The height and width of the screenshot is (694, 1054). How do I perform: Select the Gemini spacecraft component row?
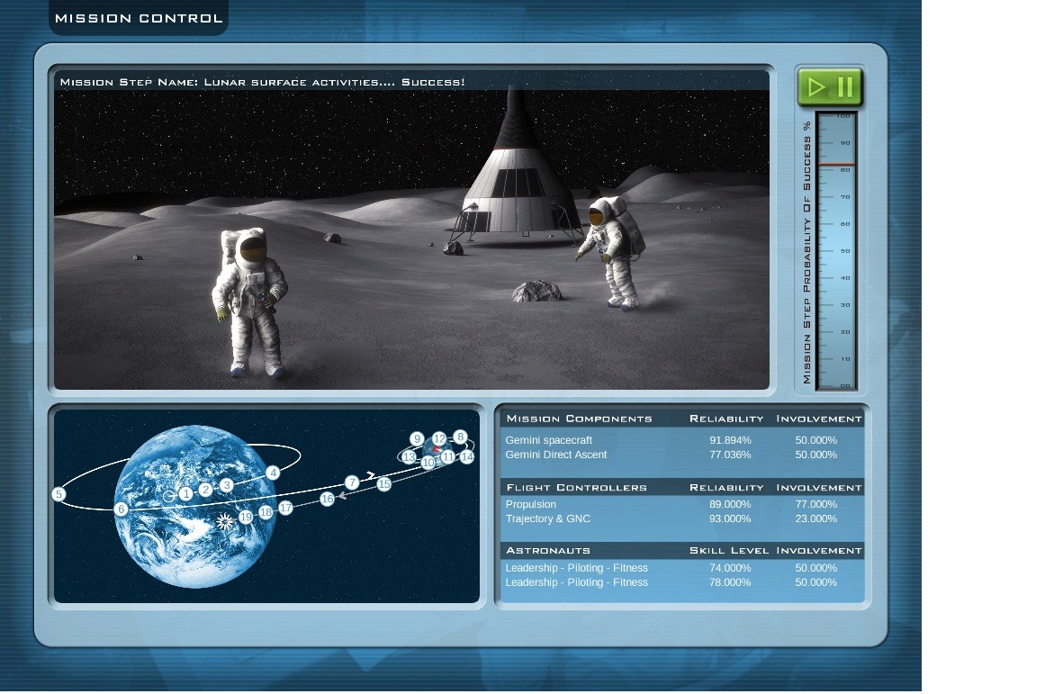pyautogui.click(x=682, y=440)
